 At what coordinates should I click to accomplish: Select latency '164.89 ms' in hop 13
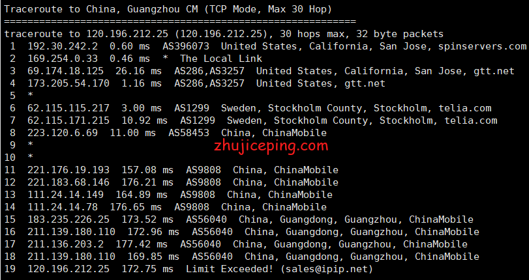tap(142, 195)
